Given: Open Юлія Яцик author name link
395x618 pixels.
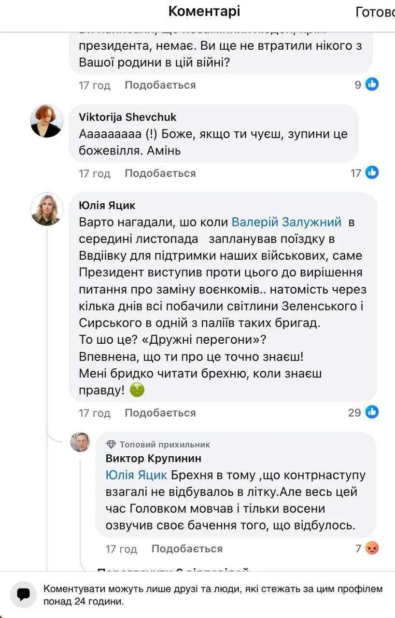Looking at the screenshot, I should [x=107, y=205].
